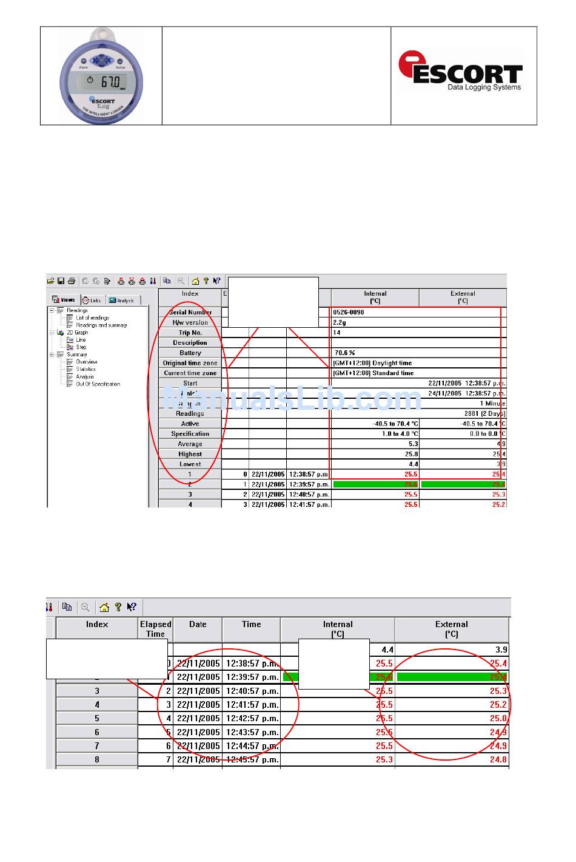Collapse the Summary tree node
The width and height of the screenshot is (576, 862).
52,355
